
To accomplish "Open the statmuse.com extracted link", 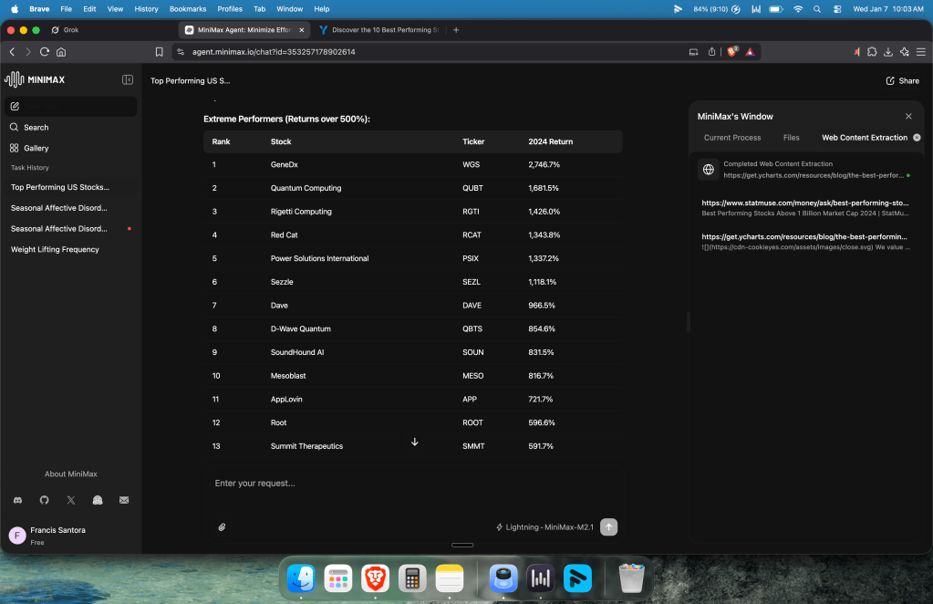I will tap(804, 203).
